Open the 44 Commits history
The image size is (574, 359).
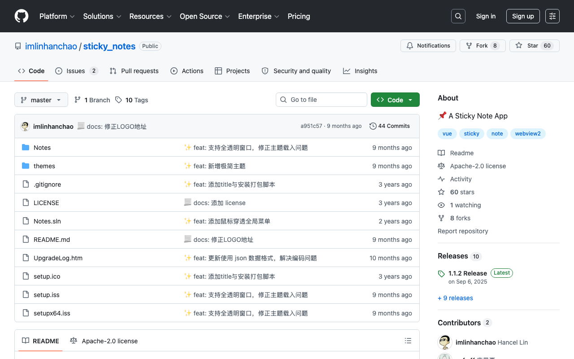click(x=390, y=126)
